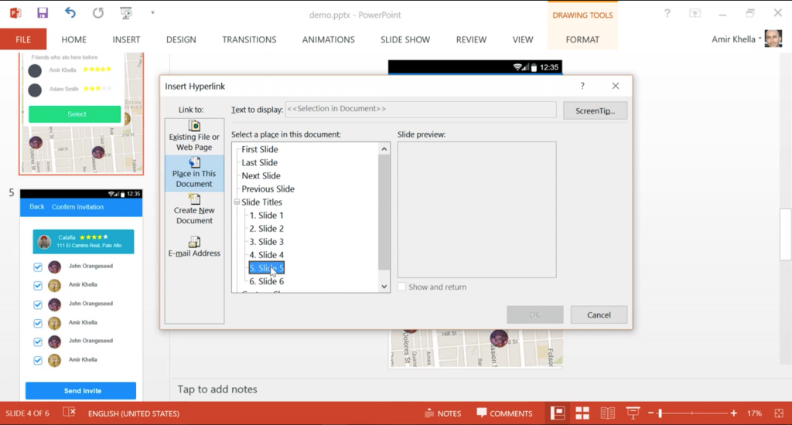Click the user profile photo

point(773,39)
